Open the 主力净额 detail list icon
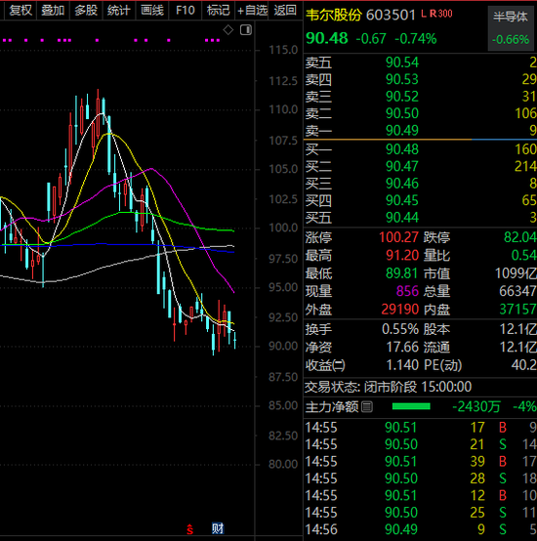The image size is (537, 541). [x=366, y=407]
